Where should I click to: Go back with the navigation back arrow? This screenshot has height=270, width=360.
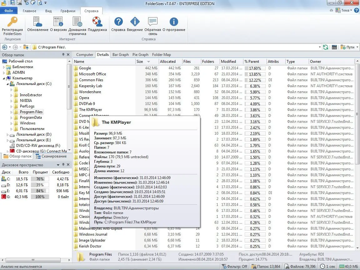[x=5, y=47]
